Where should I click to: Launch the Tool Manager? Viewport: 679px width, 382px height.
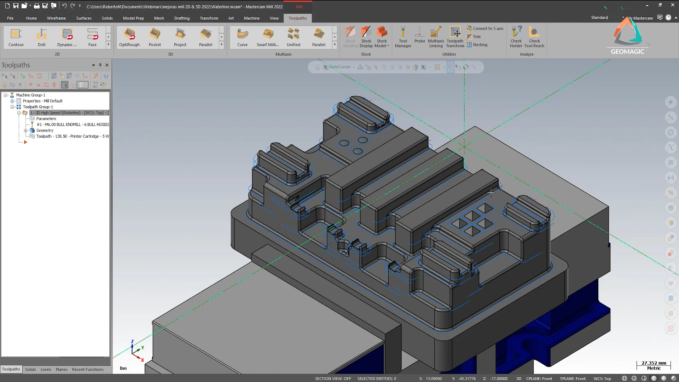coord(403,37)
